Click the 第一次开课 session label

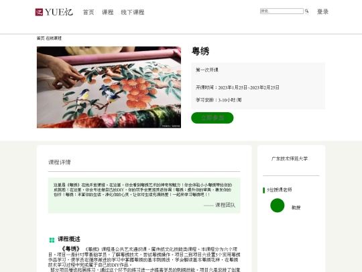click(x=207, y=70)
